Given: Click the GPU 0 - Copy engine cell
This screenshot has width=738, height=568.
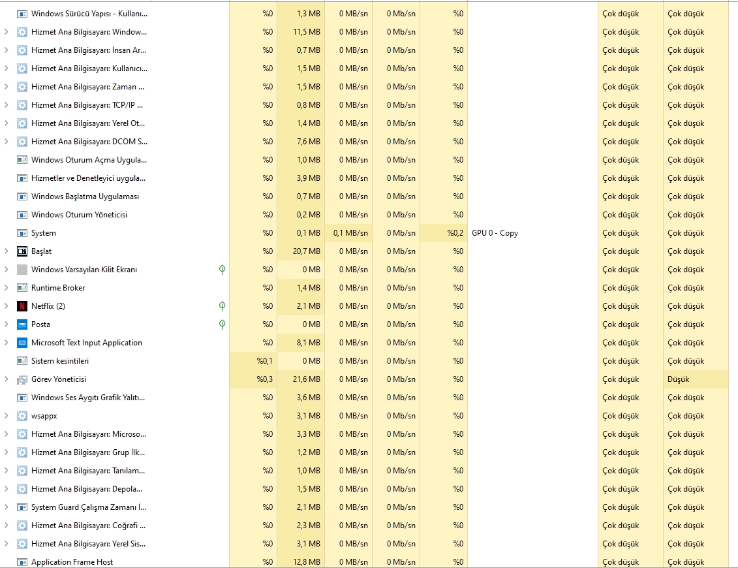Looking at the screenshot, I should (x=495, y=233).
